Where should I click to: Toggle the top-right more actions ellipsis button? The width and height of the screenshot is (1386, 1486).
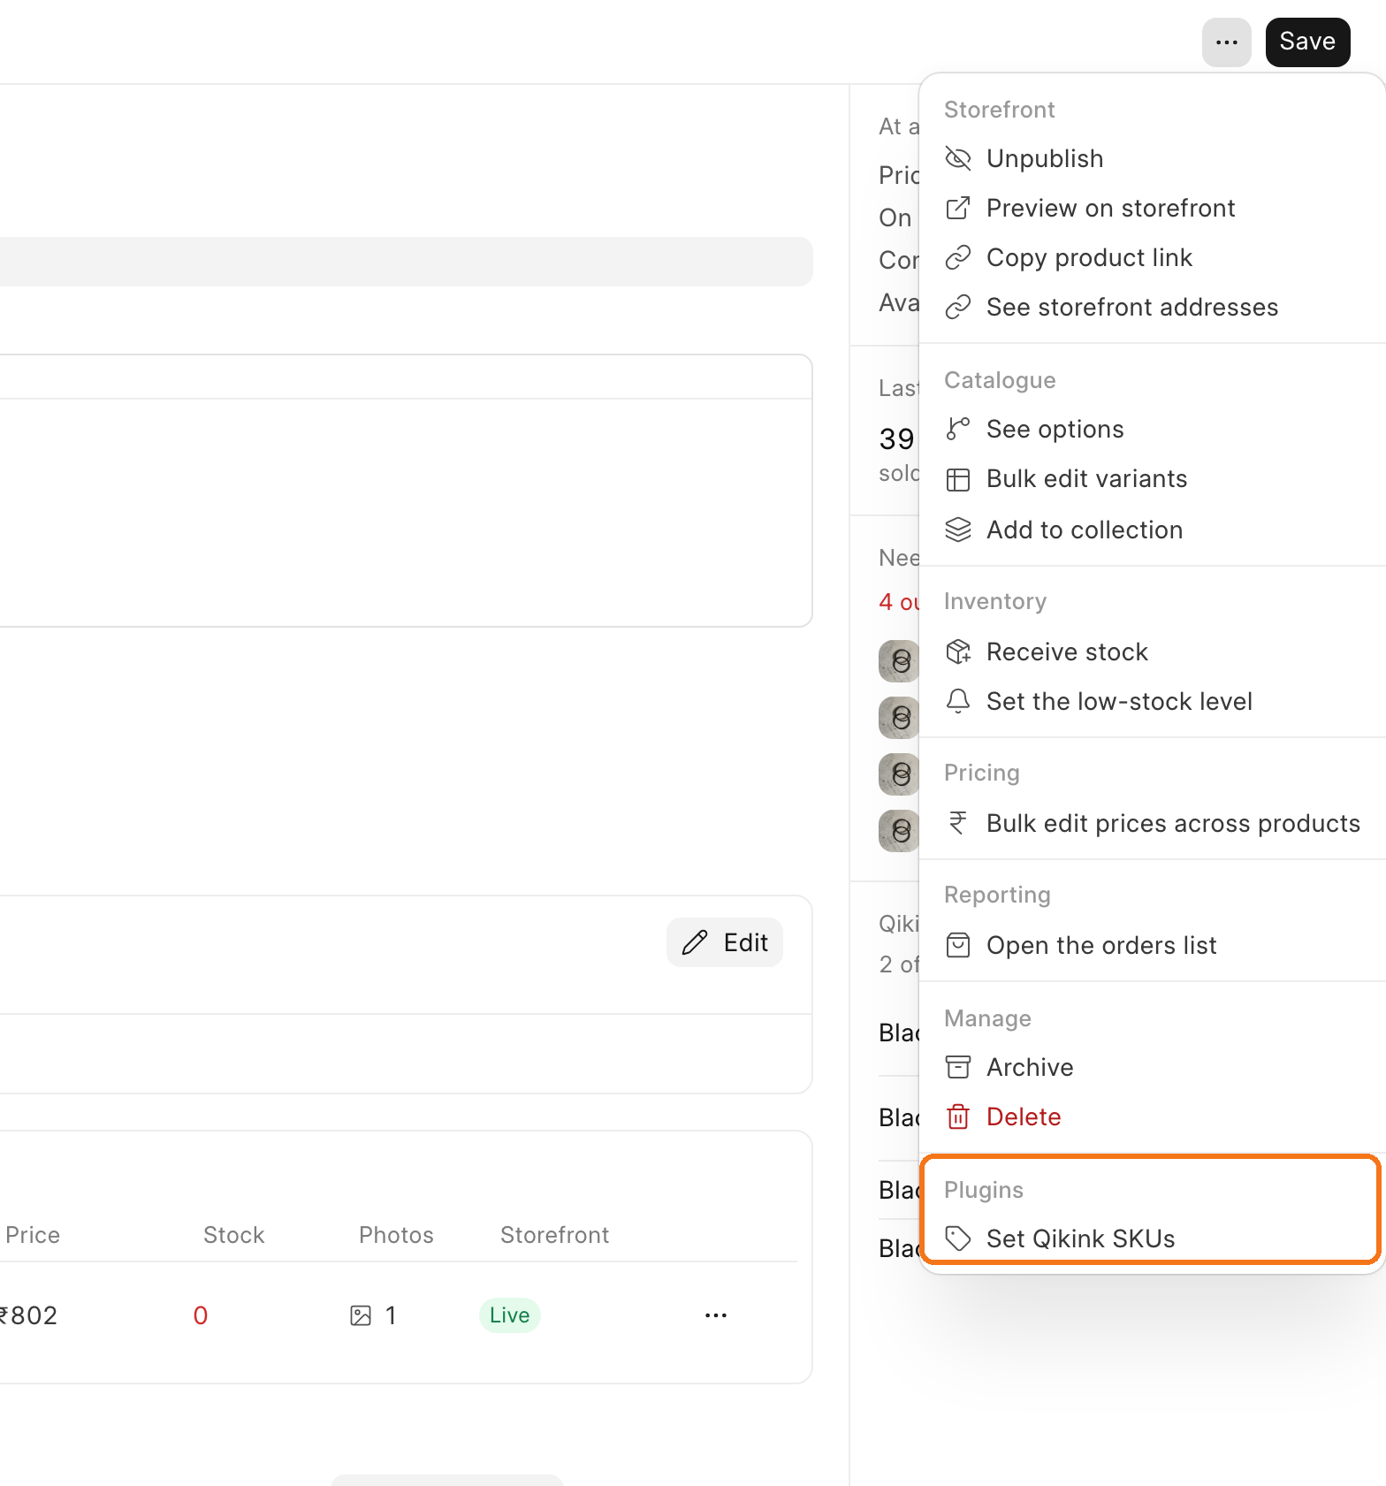[1227, 42]
